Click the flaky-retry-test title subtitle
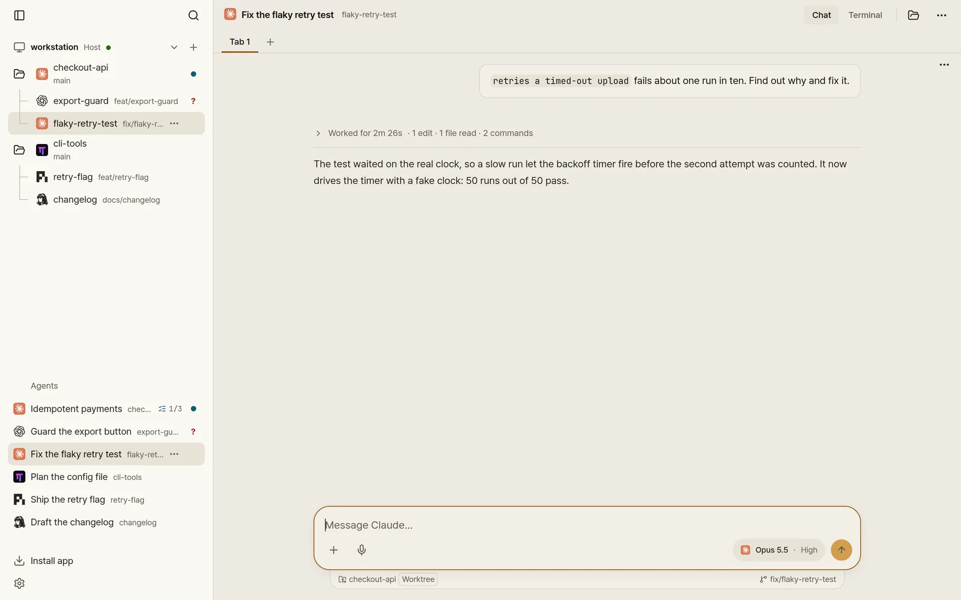Image resolution: width=961 pixels, height=600 pixels. point(369,15)
